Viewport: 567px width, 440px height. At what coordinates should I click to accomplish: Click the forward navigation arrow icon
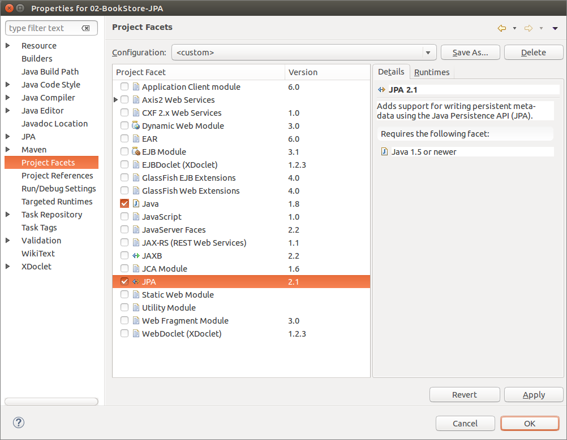point(529,28)
